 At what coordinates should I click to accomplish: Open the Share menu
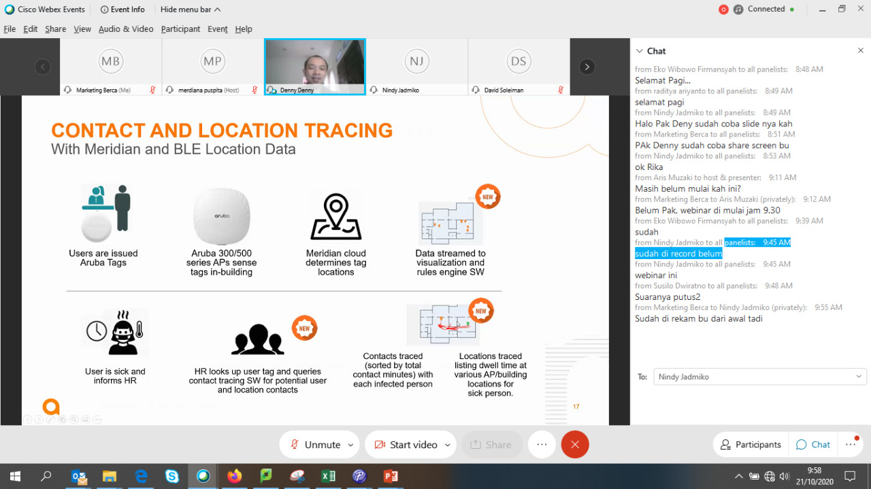pyautogui.click(x=56, y=29)
